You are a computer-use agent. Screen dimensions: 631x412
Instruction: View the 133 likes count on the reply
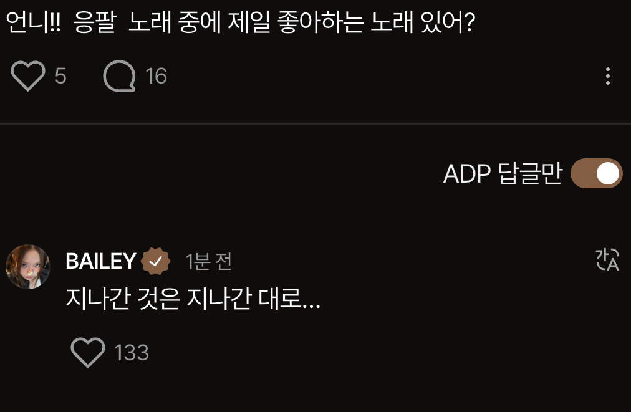(x=132, y=352)
